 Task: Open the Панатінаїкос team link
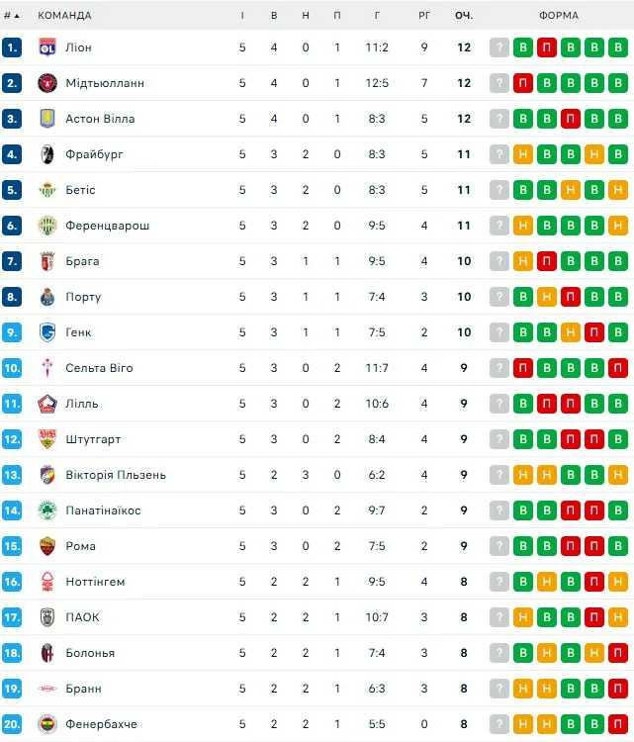103,510
